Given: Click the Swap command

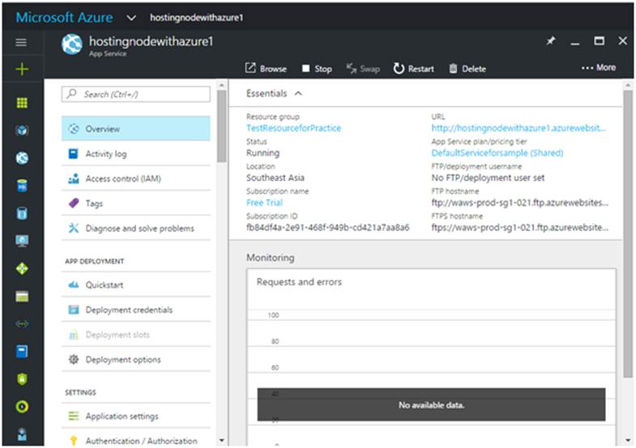Looking at the screenshot, I should point(363,69).
